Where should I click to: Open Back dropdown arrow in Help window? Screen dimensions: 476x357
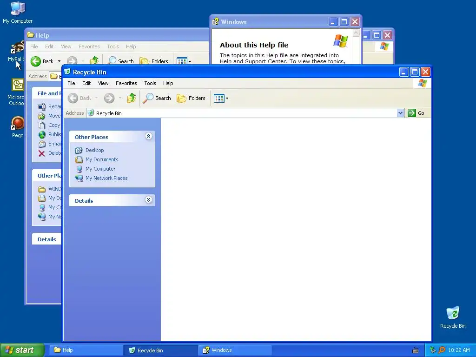(x=59, y=61)
